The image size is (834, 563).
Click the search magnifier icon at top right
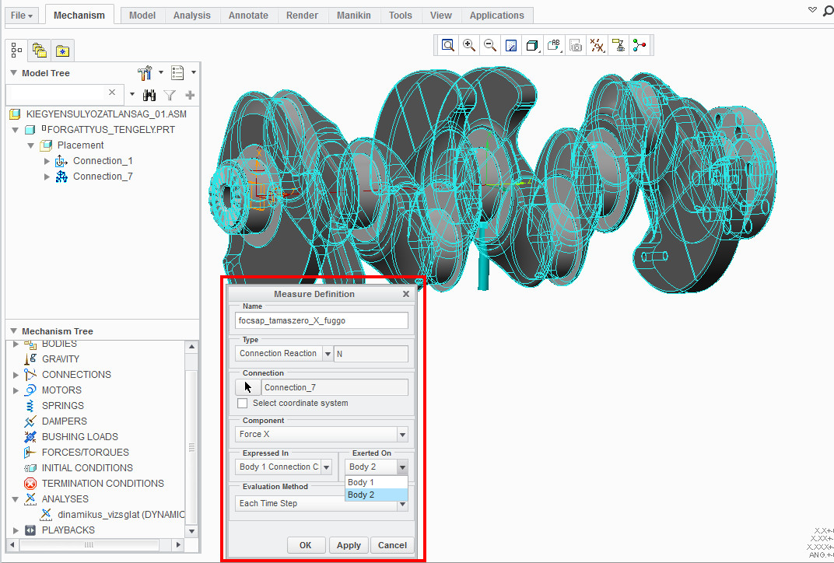point(828,11)
